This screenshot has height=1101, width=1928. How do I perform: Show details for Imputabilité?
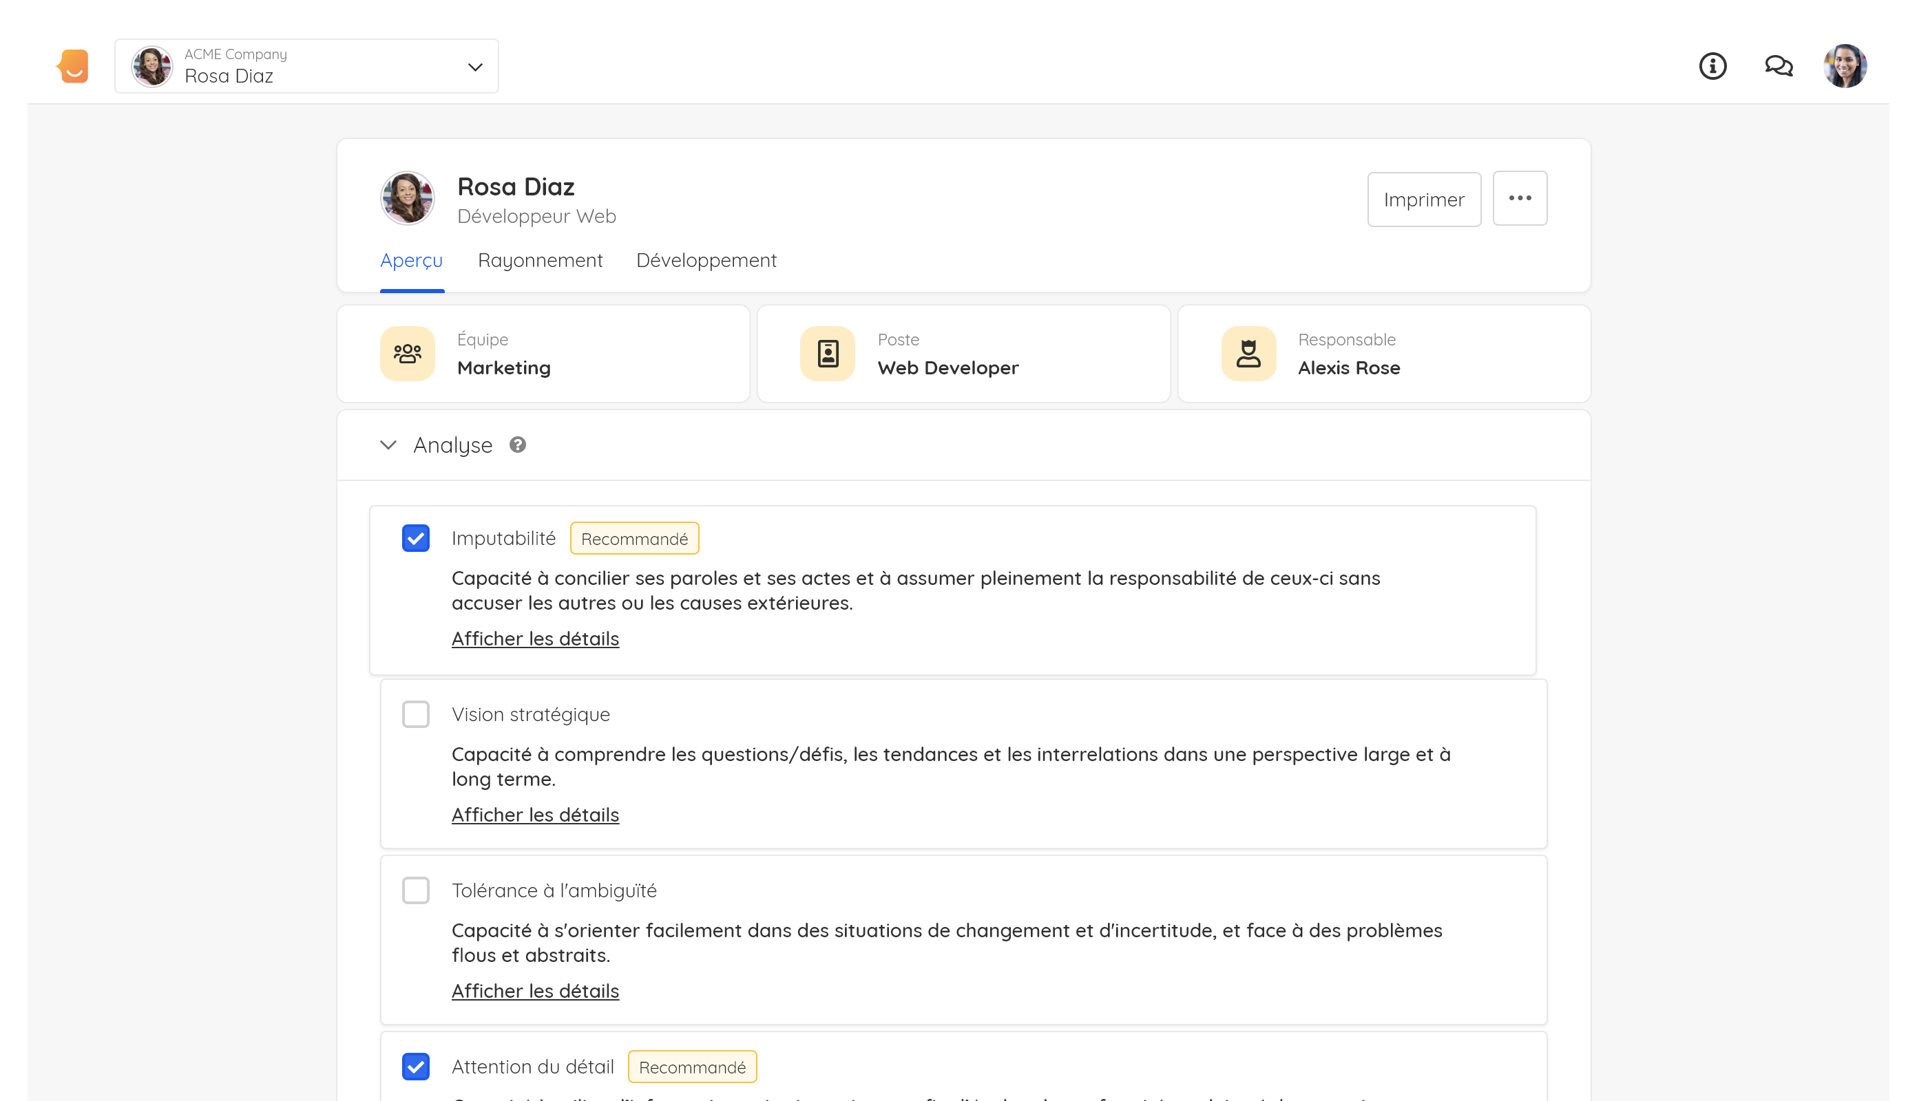click(535, 639)
